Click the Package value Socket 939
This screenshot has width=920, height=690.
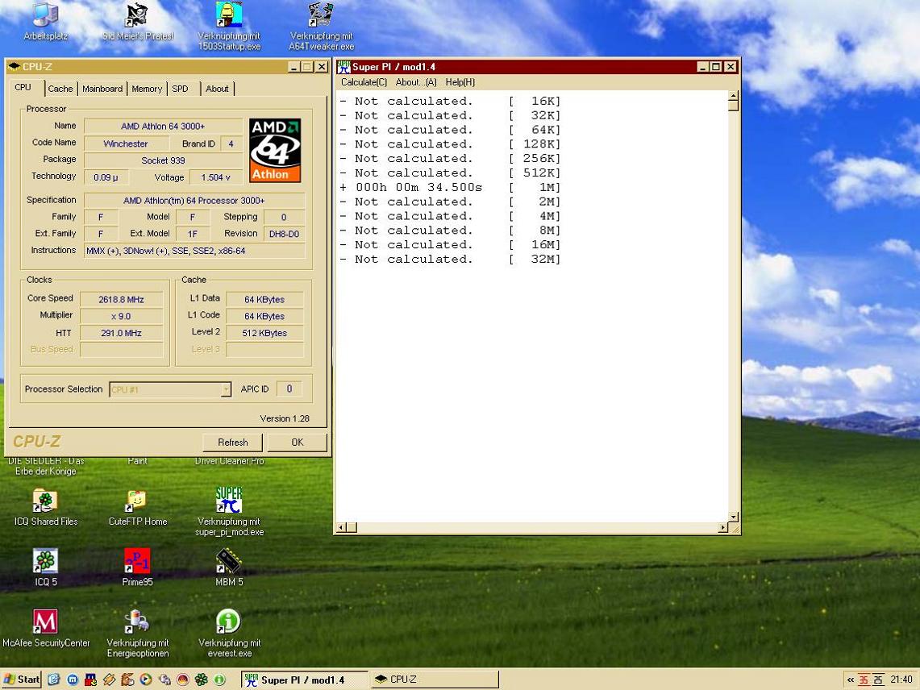coord(163,160)
